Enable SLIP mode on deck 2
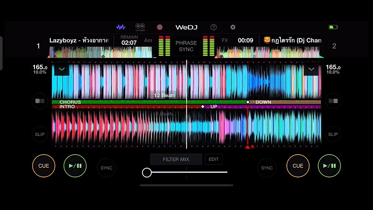The height and width of the screenshot is (210, 373). click(x=333, y=134)
